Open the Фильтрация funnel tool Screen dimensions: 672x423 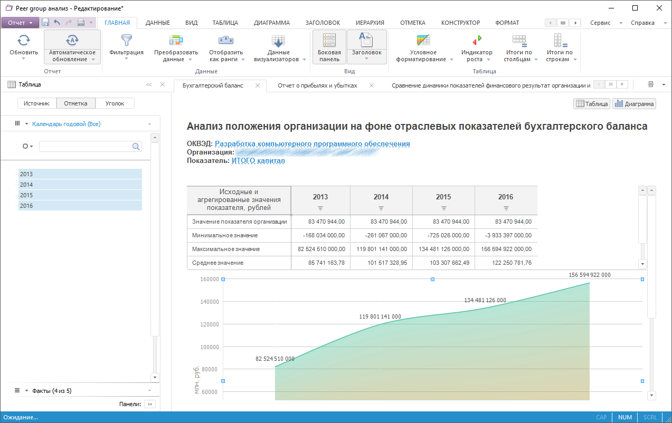tap(126, 40)
